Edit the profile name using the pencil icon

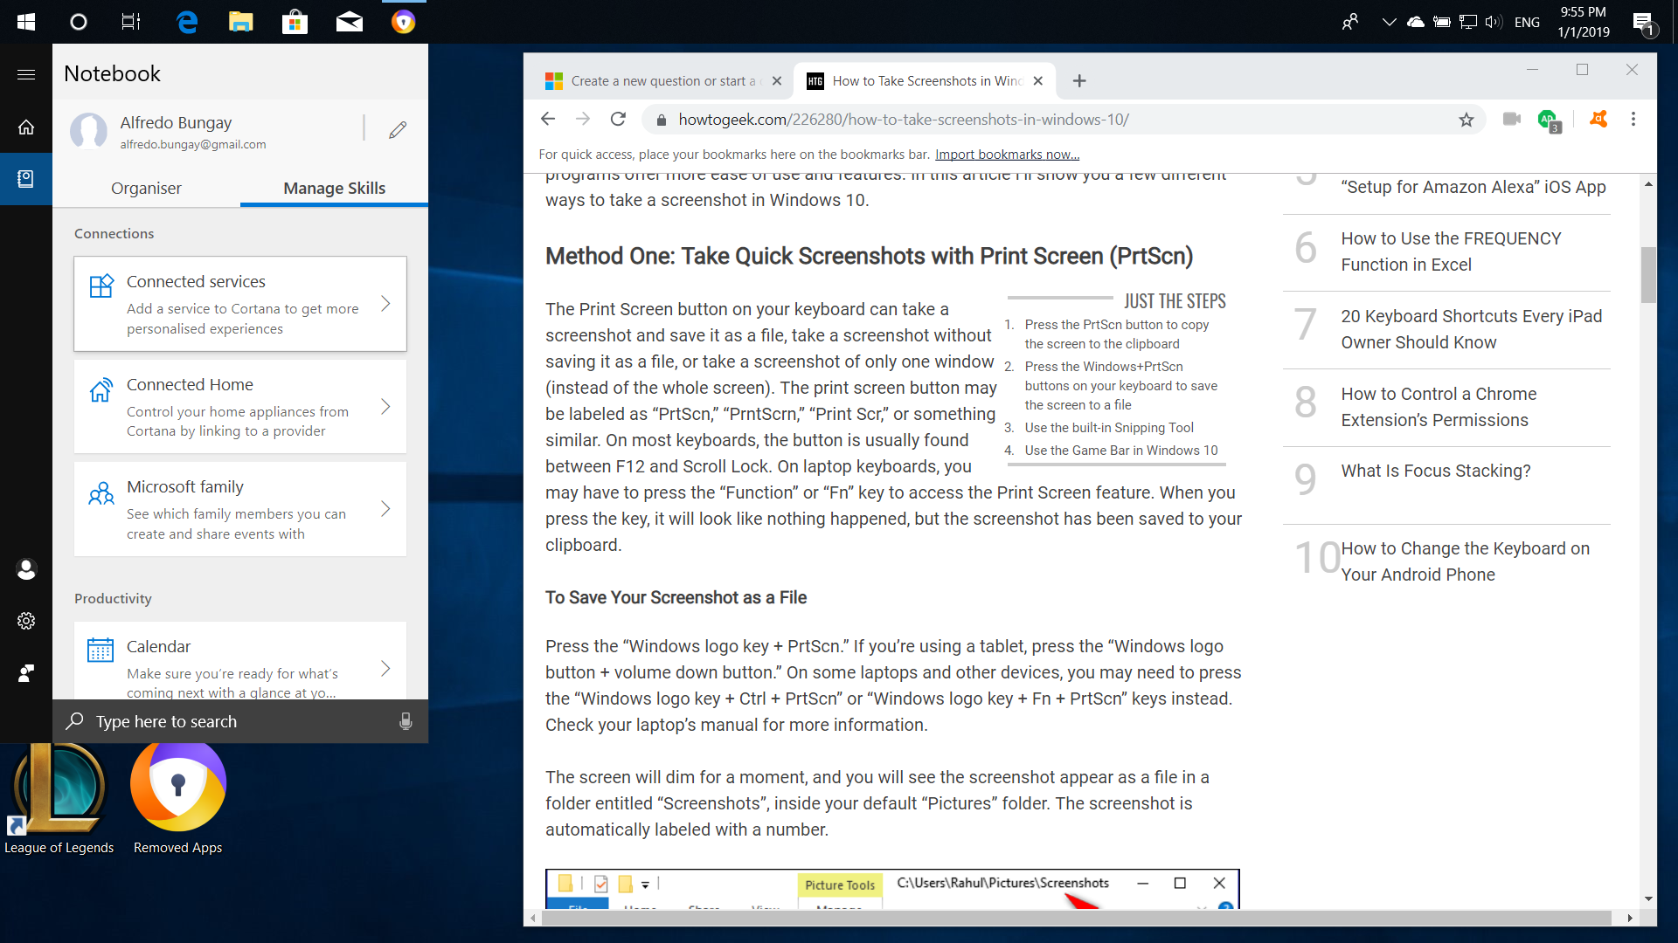pyautogui.click(x=398, y=129)
